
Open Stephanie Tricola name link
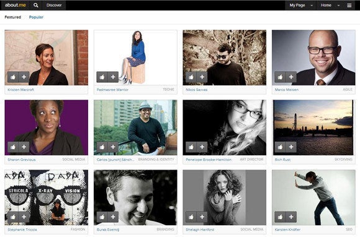coord(22,230)
